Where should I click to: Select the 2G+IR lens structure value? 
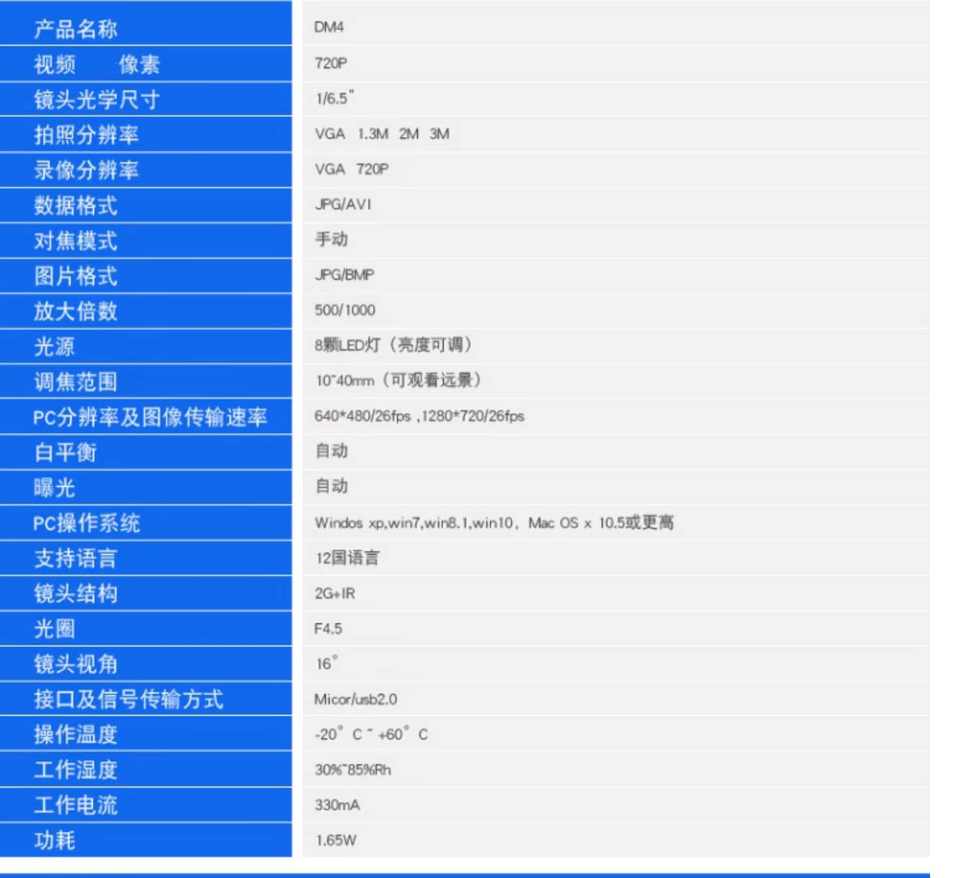tap(335, 593)
